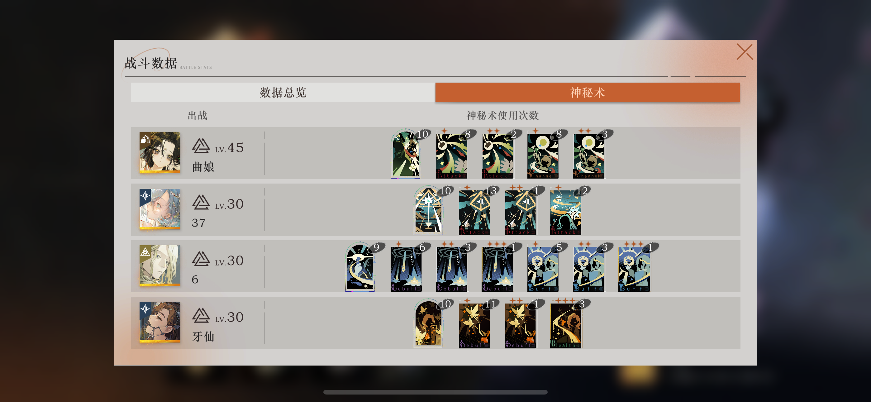Click the insight icon beside LV.45
This screenshot has width=871, height=402.
[201, 146]
